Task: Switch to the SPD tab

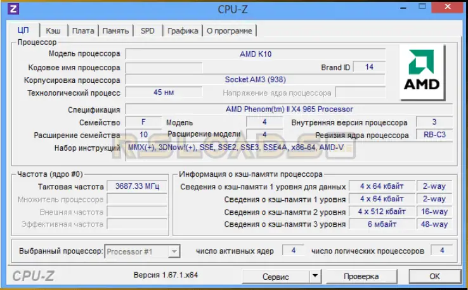Action: 148,30
